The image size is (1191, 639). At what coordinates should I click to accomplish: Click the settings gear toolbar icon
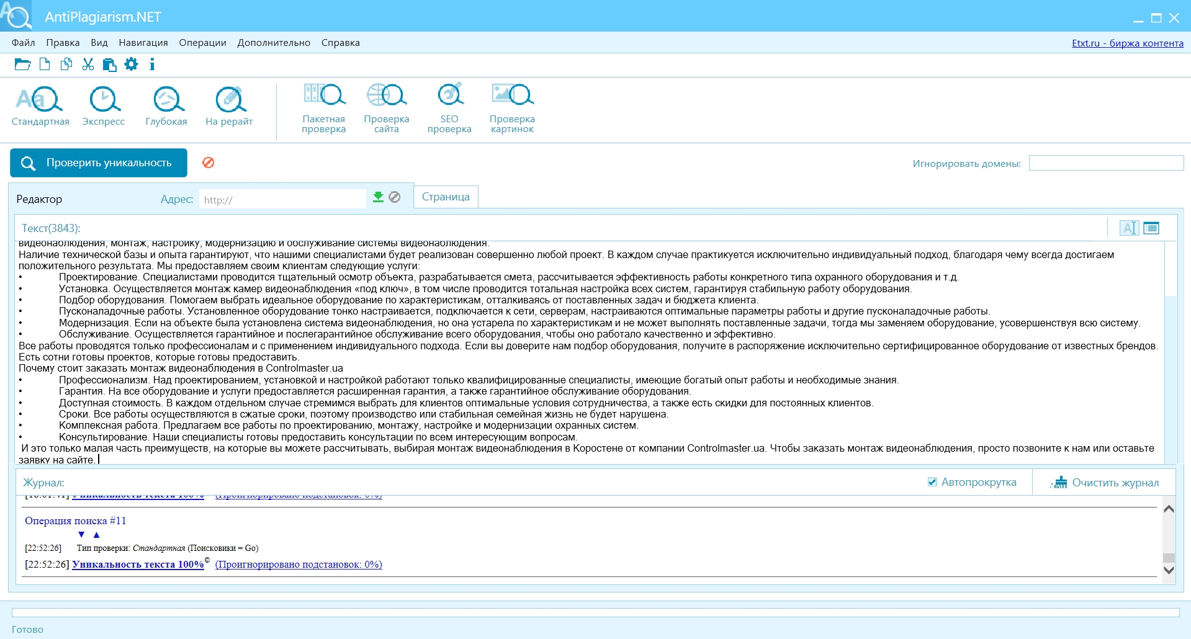(x=131, y=64)
